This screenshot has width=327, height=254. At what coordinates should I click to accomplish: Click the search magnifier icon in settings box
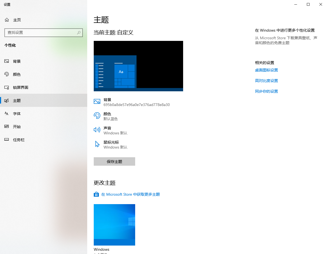[x=79, y=32]
